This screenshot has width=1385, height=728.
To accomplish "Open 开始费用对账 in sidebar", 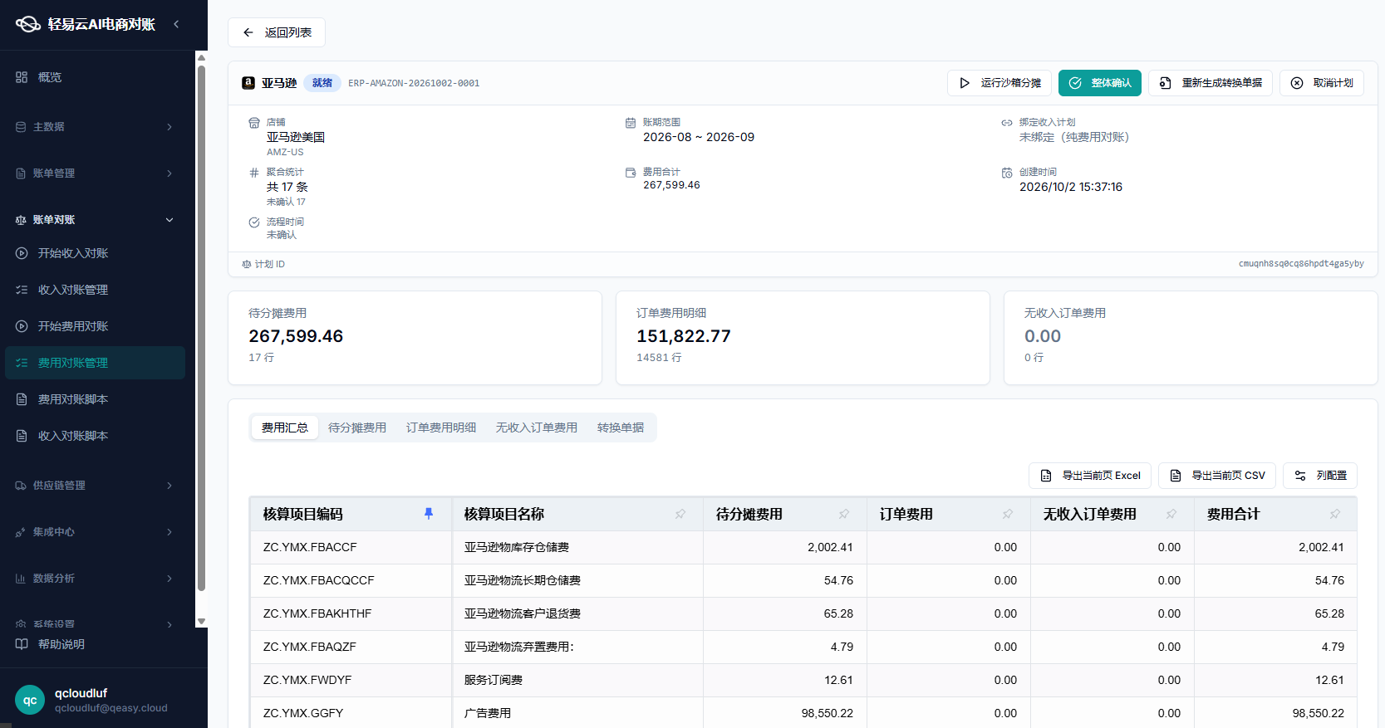I will [x=95, y=326].
